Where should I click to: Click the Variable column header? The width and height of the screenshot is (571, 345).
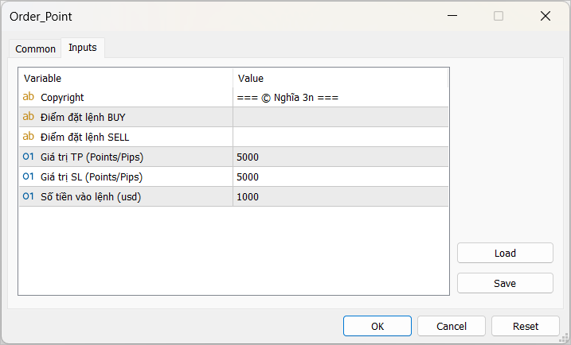pyautogui.click(x=125, y=78)
